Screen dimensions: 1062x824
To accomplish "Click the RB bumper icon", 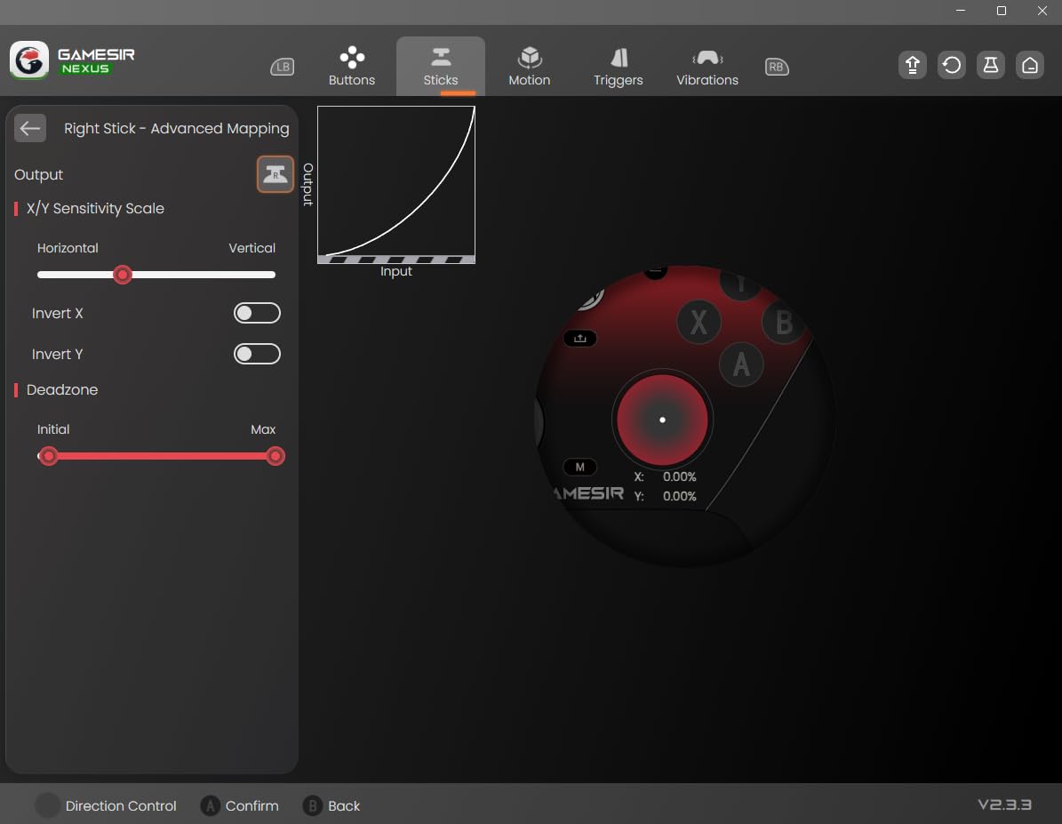I will (x=777, y=67).
